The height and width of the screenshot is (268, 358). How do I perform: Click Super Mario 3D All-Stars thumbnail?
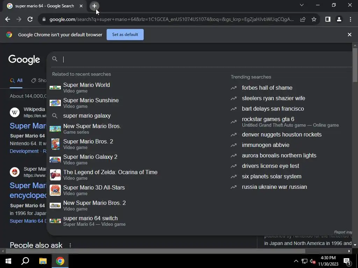(x=55, y=190)
